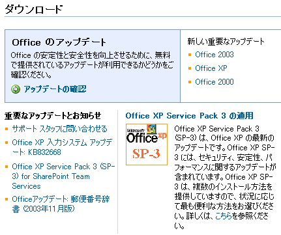Click the orange bullet beside Office 2000
The image size is (281, 235).
(x=190, y=82)
